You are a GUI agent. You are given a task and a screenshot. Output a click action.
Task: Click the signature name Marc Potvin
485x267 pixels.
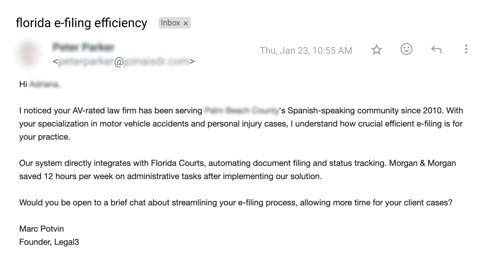tap(41, 229)
